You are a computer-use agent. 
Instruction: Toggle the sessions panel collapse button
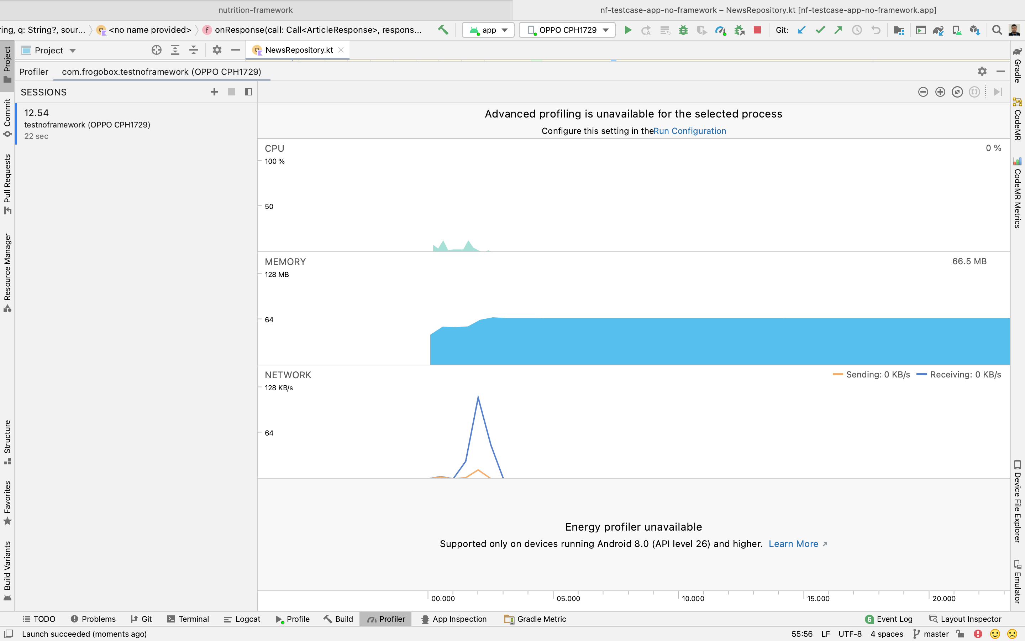coord(248,92)
